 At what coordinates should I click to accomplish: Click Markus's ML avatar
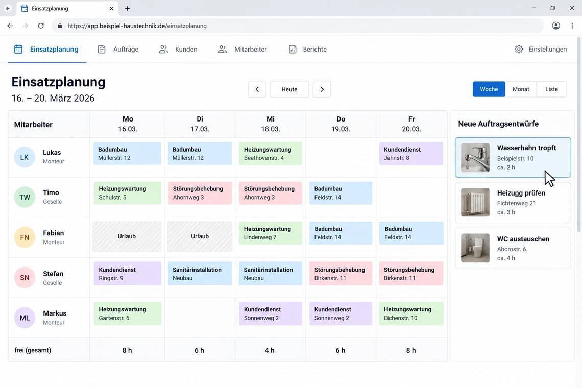coord(25,318)
